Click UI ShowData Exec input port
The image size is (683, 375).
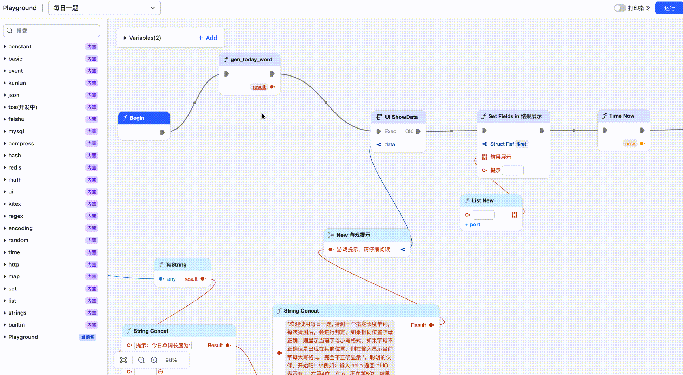(378, 131)
